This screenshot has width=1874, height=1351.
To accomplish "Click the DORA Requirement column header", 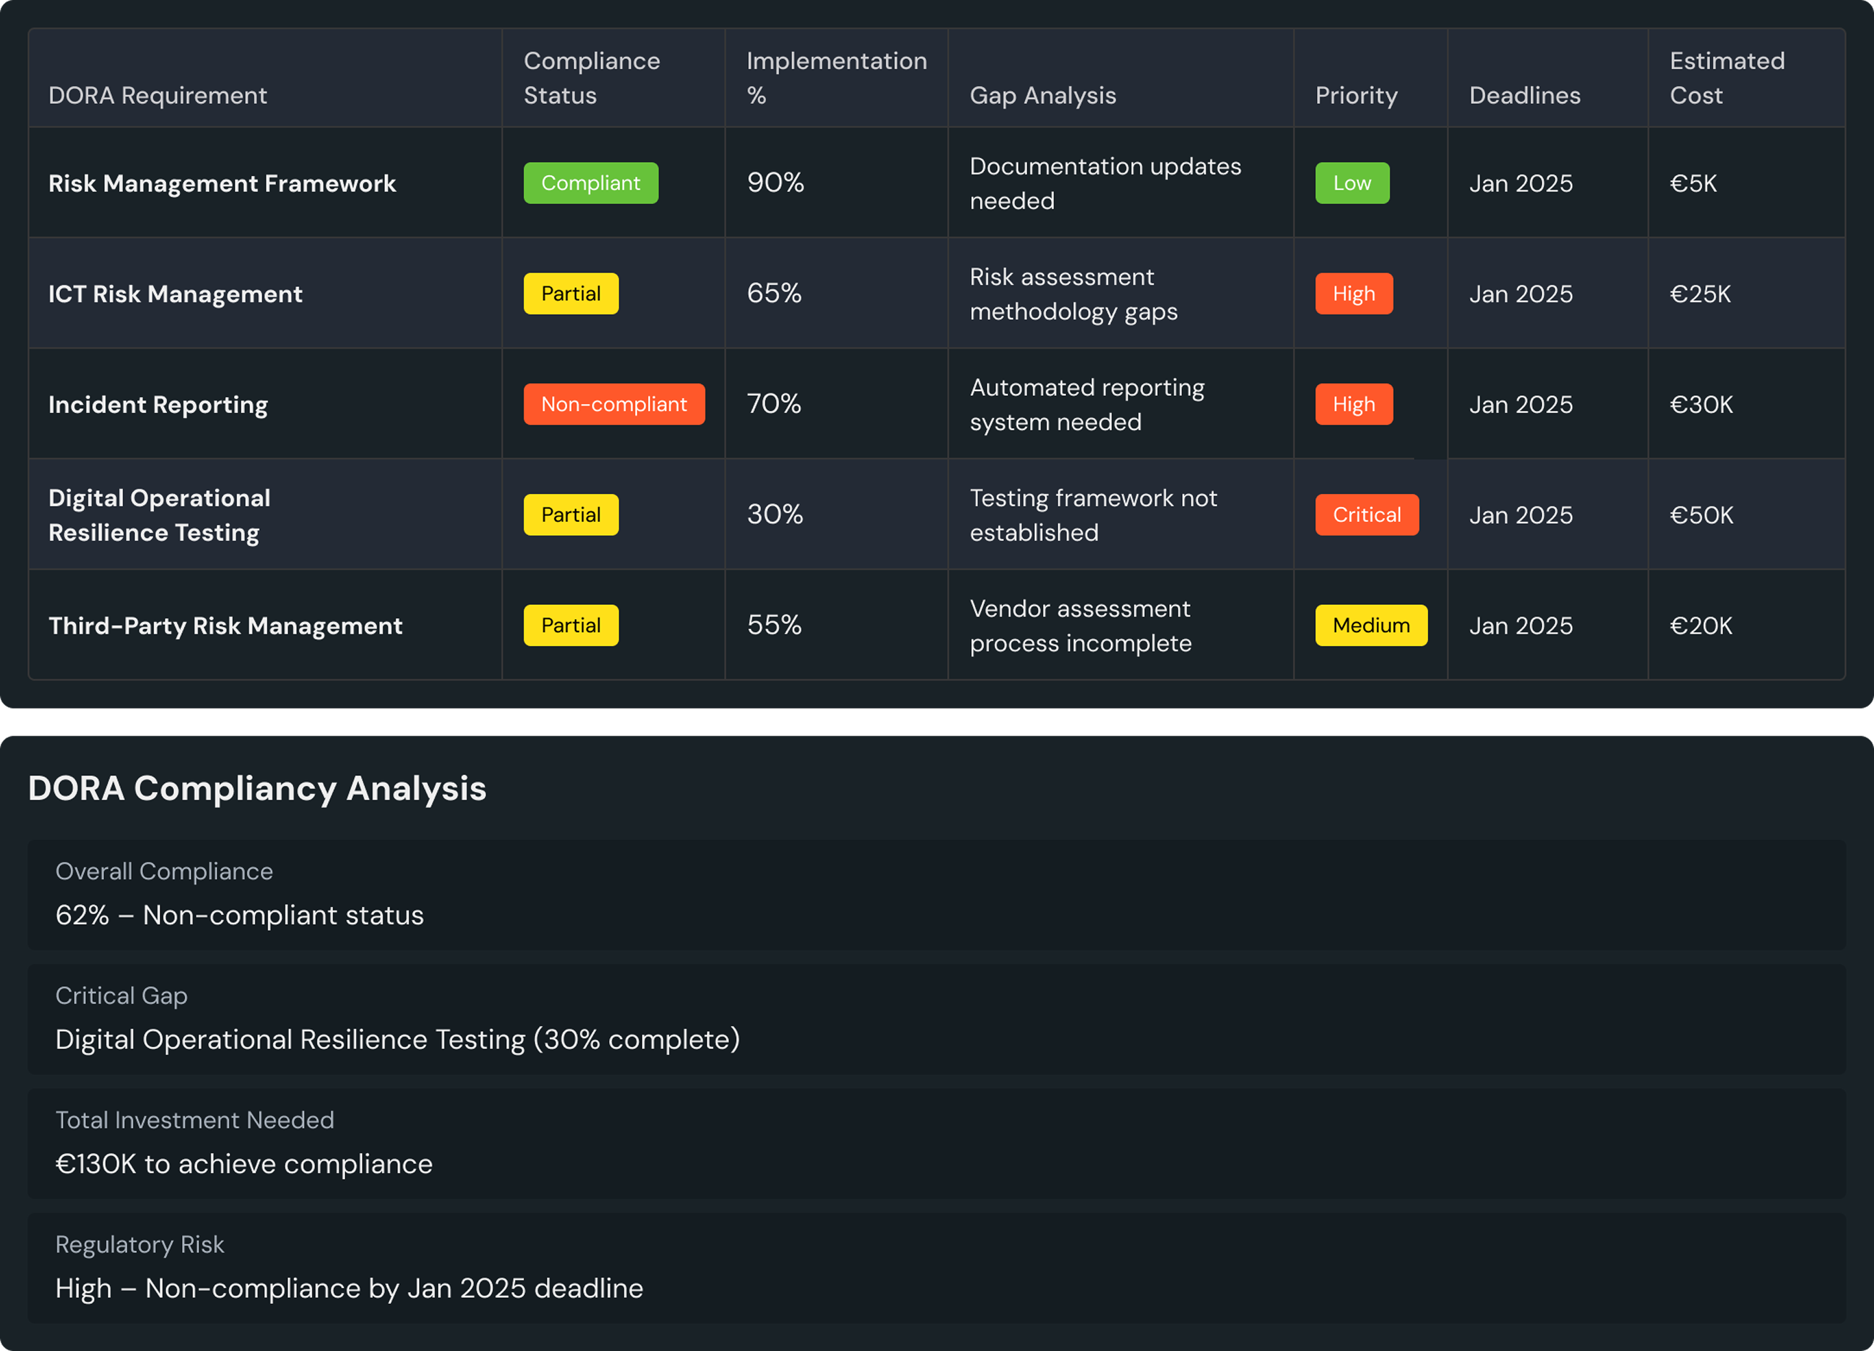I will click(157, 96).
